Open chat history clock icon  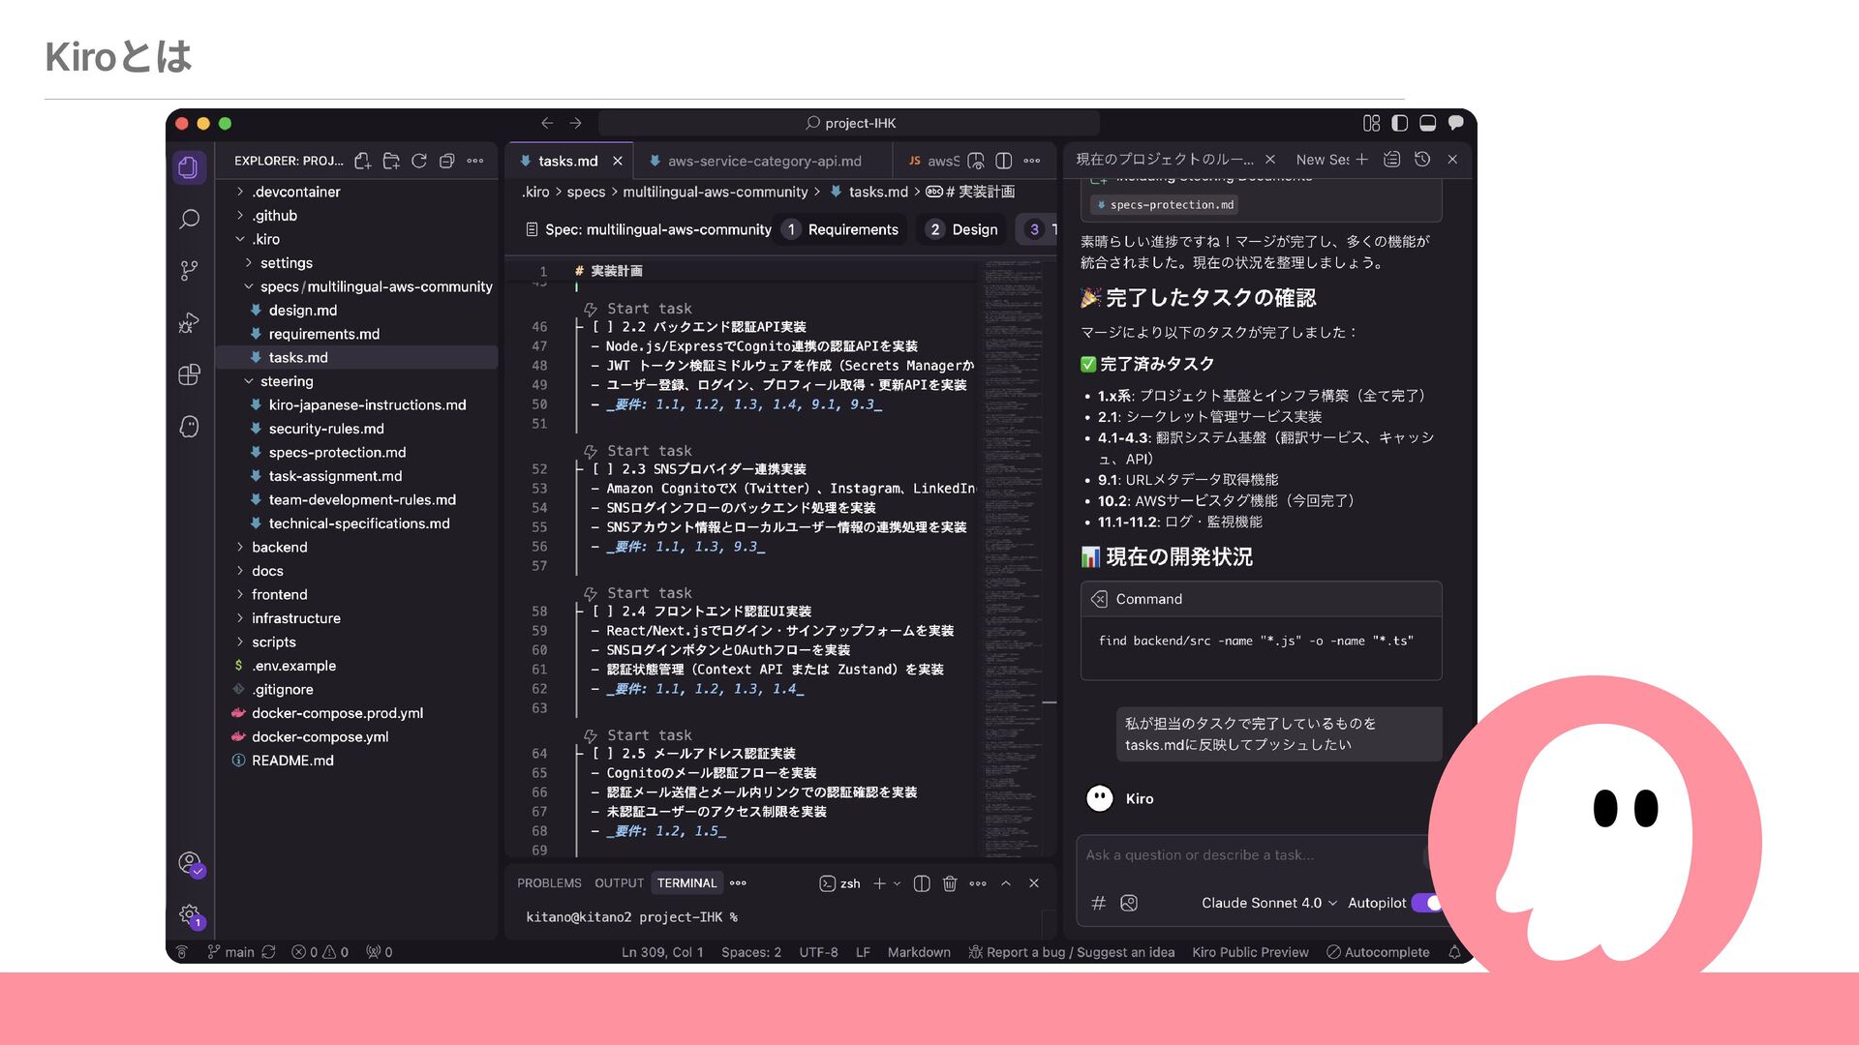tap(1421, 160)
